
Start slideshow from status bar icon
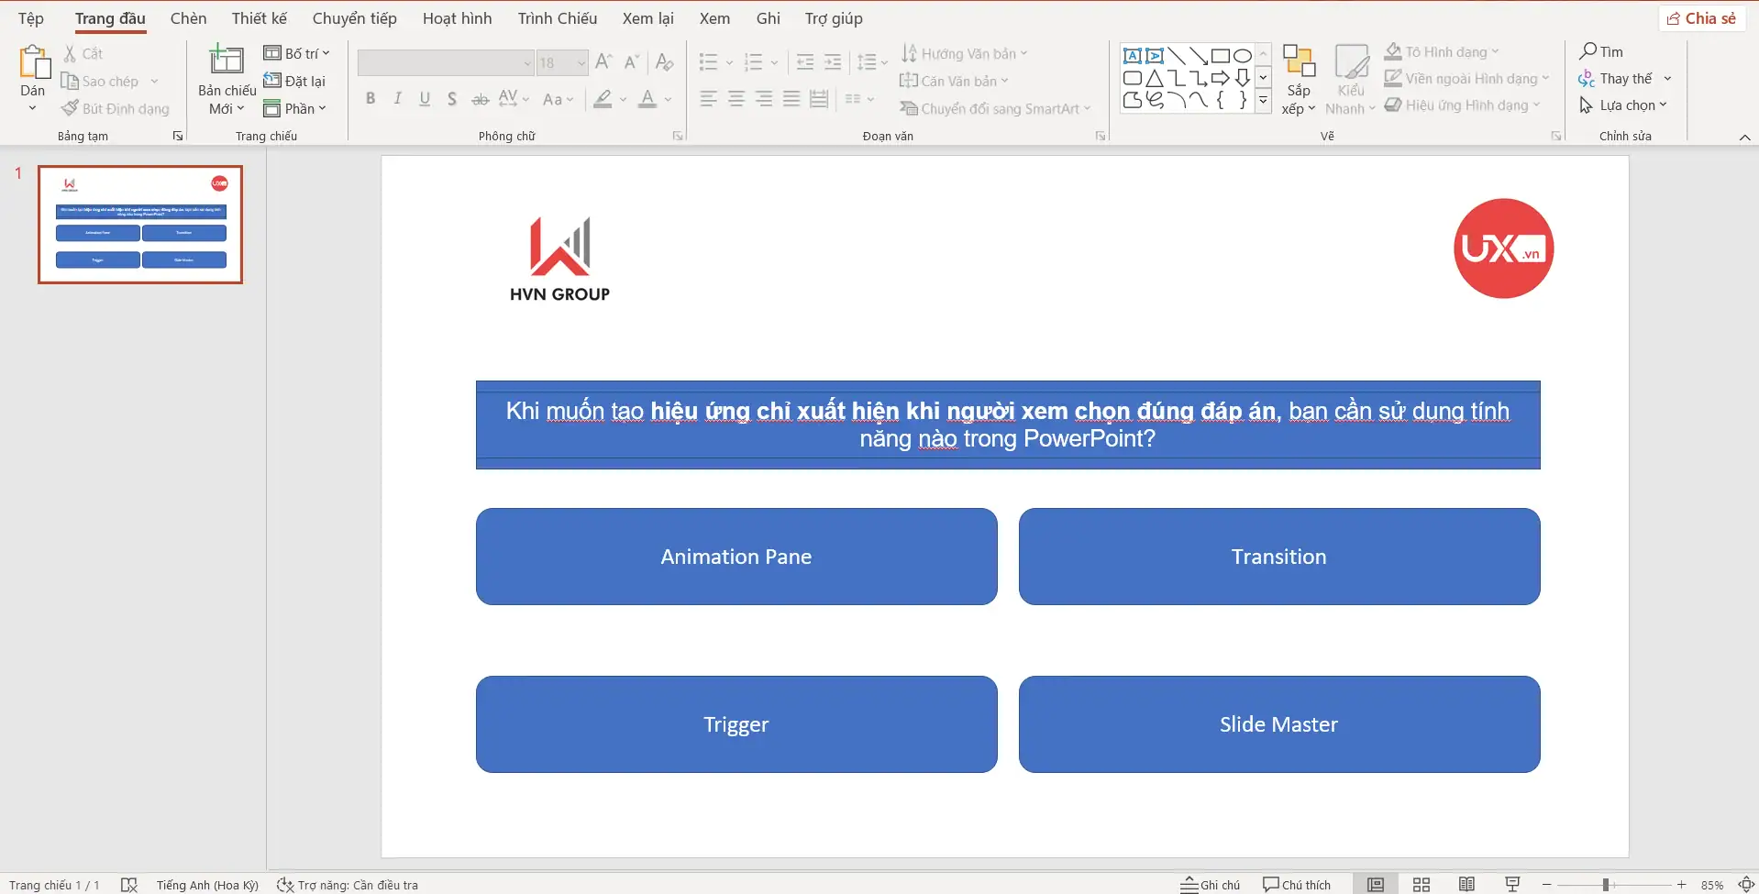pos(1512,885)
